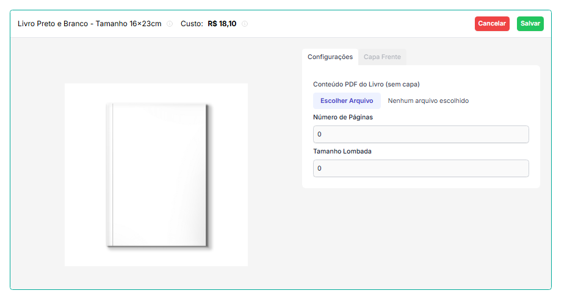The height and width of the screenshot is (296, 567).
Task: Click the spine edge of the book preview
Action: click(110, 175)
